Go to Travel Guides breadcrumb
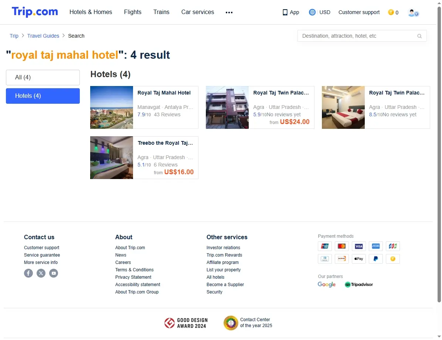This screenshot has width=442, height=340. tap(43, 36)
